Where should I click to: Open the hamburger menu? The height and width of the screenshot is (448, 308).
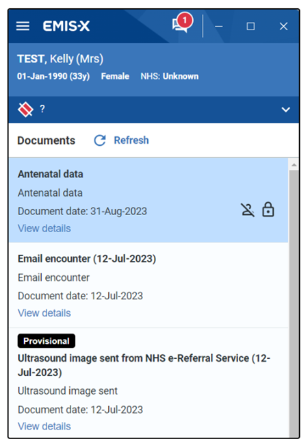pyautogui.click(x=23, y=26)
